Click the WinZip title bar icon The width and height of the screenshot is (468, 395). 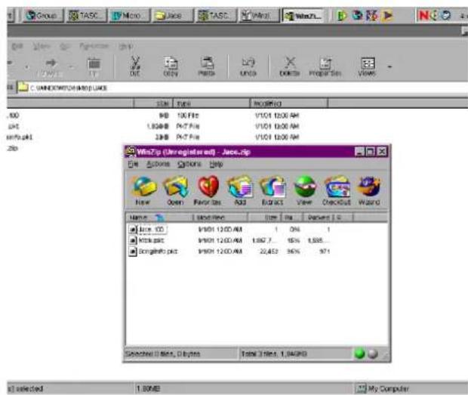130,152
